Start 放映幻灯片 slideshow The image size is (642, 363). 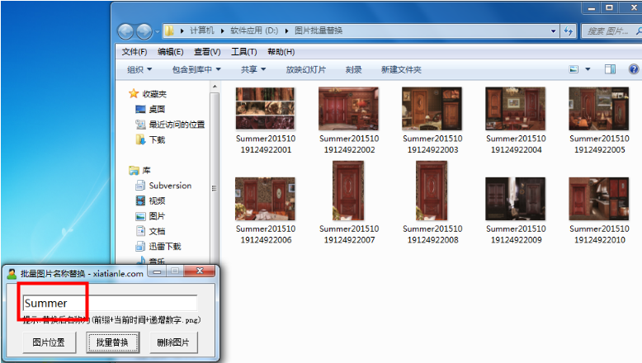pyautogui.click(x=306, y=69)
